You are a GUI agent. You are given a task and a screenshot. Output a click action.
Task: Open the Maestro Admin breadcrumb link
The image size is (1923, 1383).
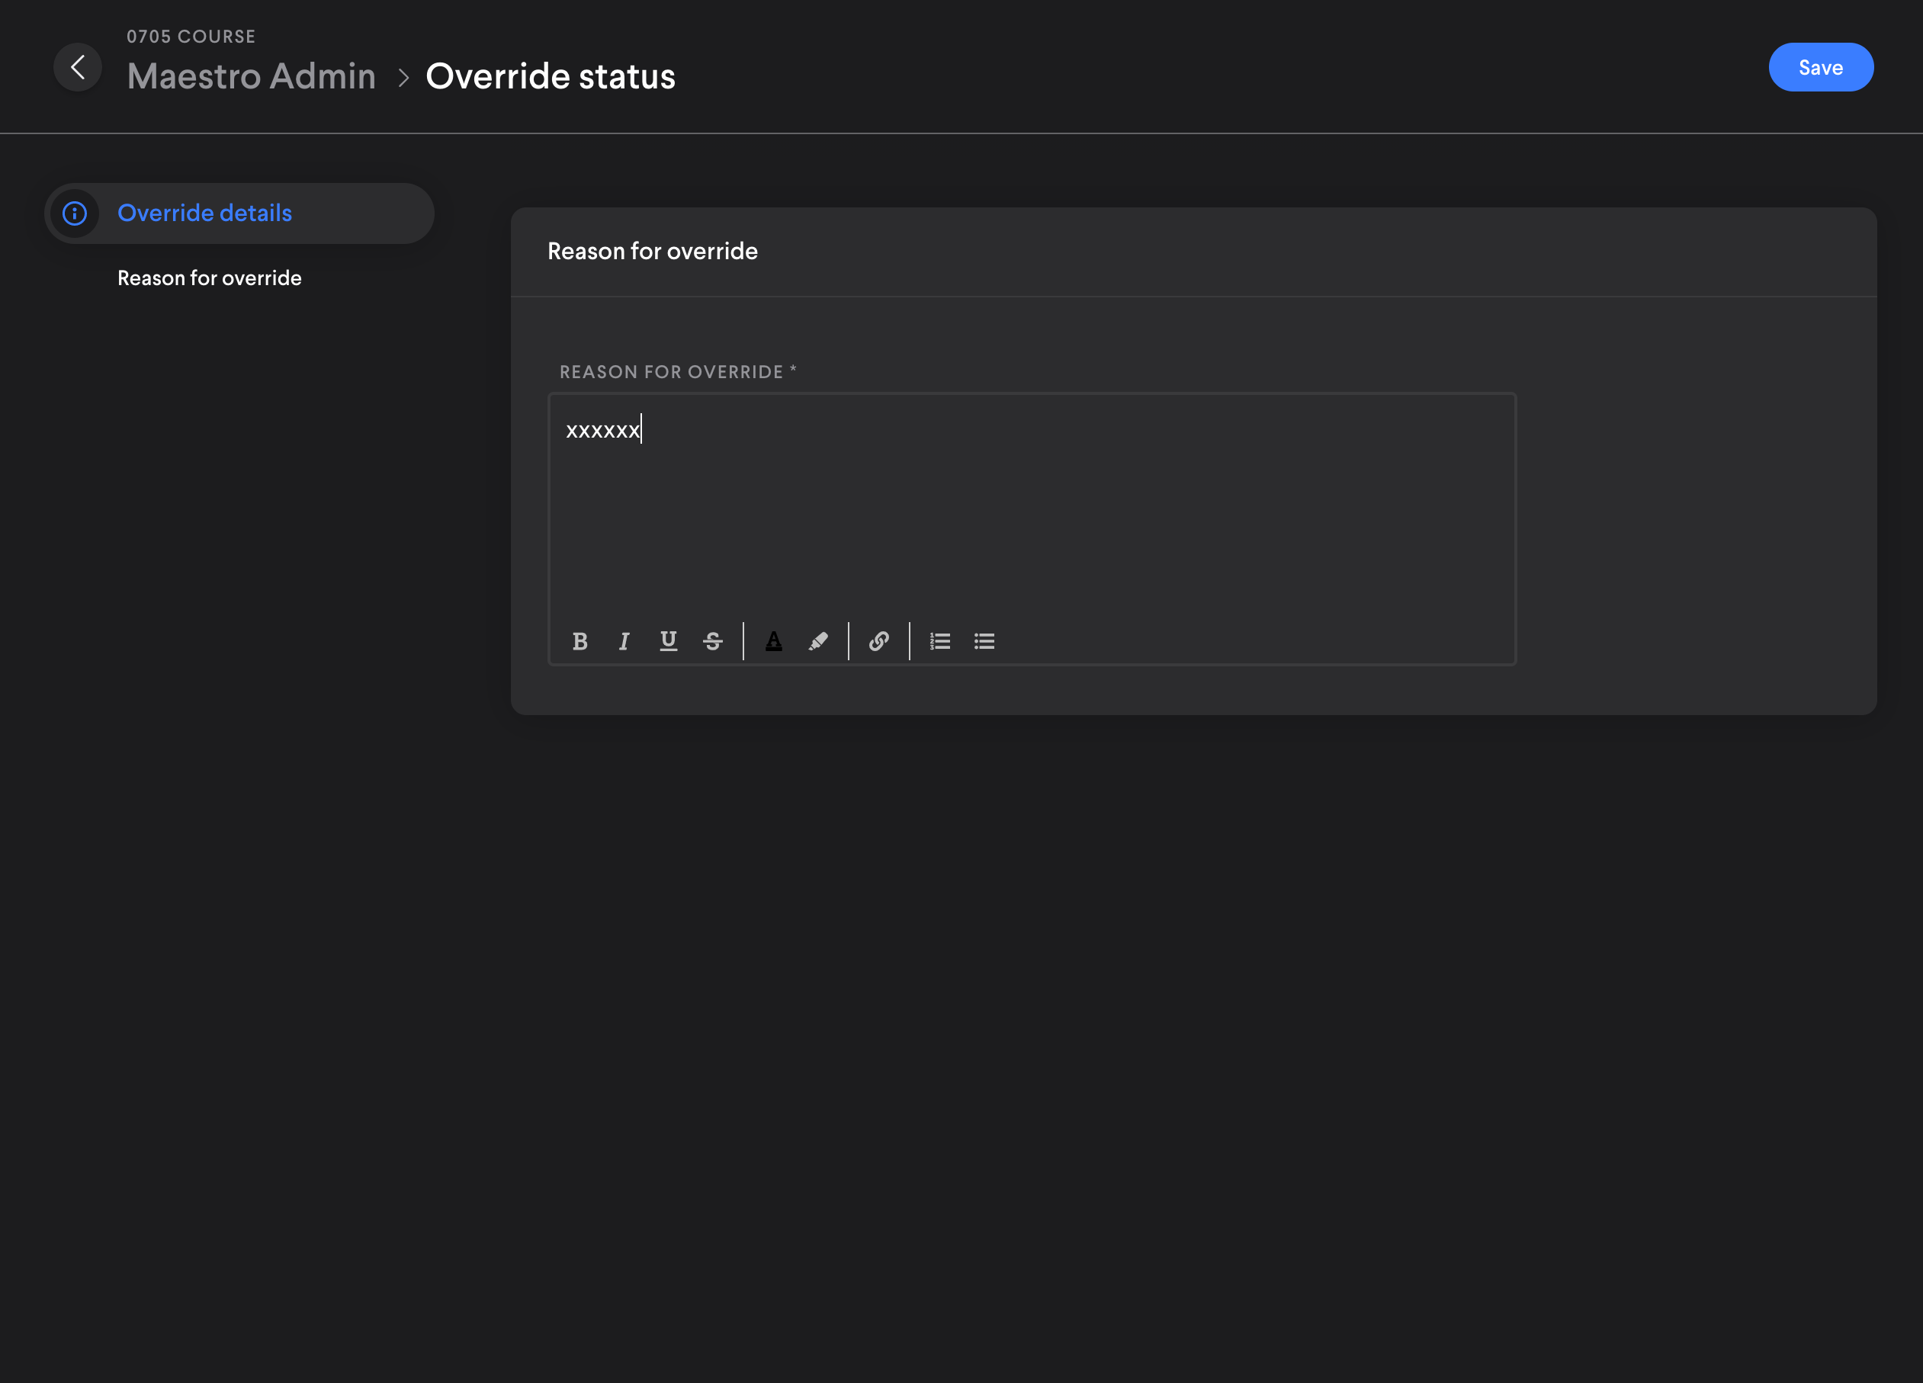click(251, 76)
